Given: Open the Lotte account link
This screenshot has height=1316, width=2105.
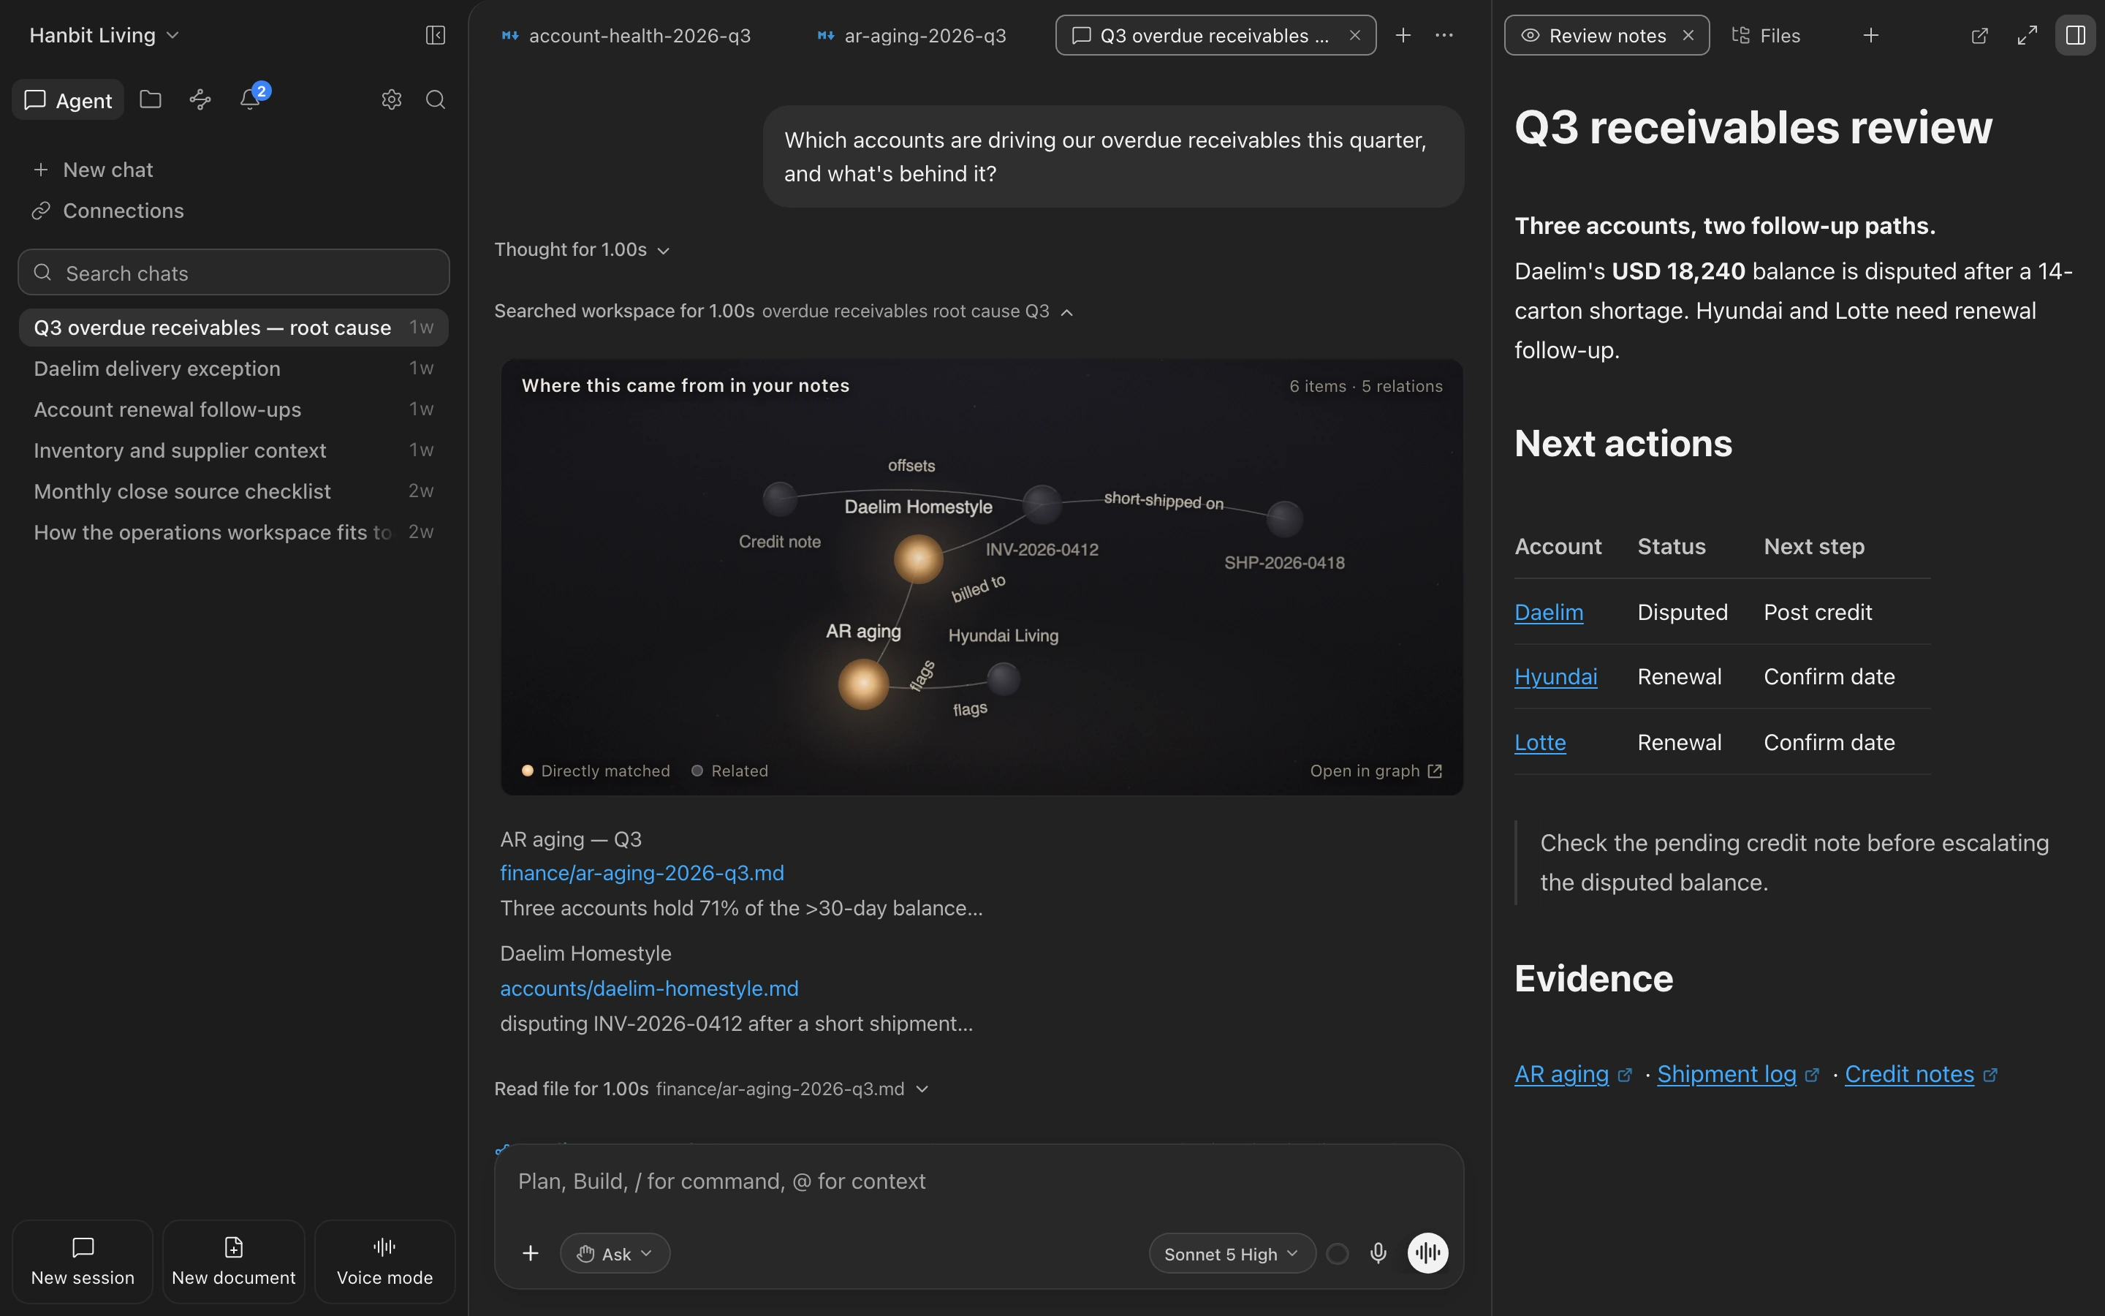Looking at the screenshot, I should (1539, 742).
